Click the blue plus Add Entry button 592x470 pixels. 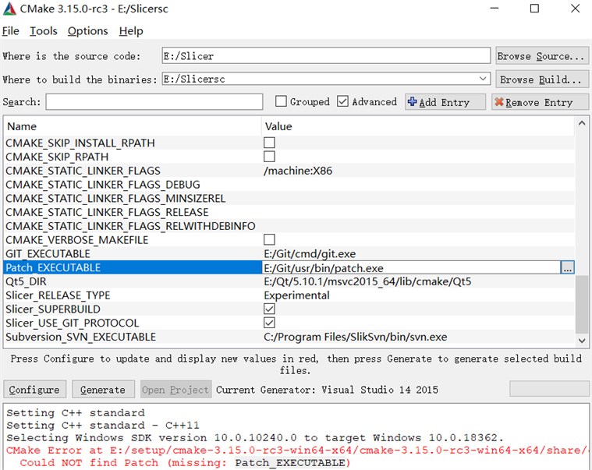[x=445, y=102]
